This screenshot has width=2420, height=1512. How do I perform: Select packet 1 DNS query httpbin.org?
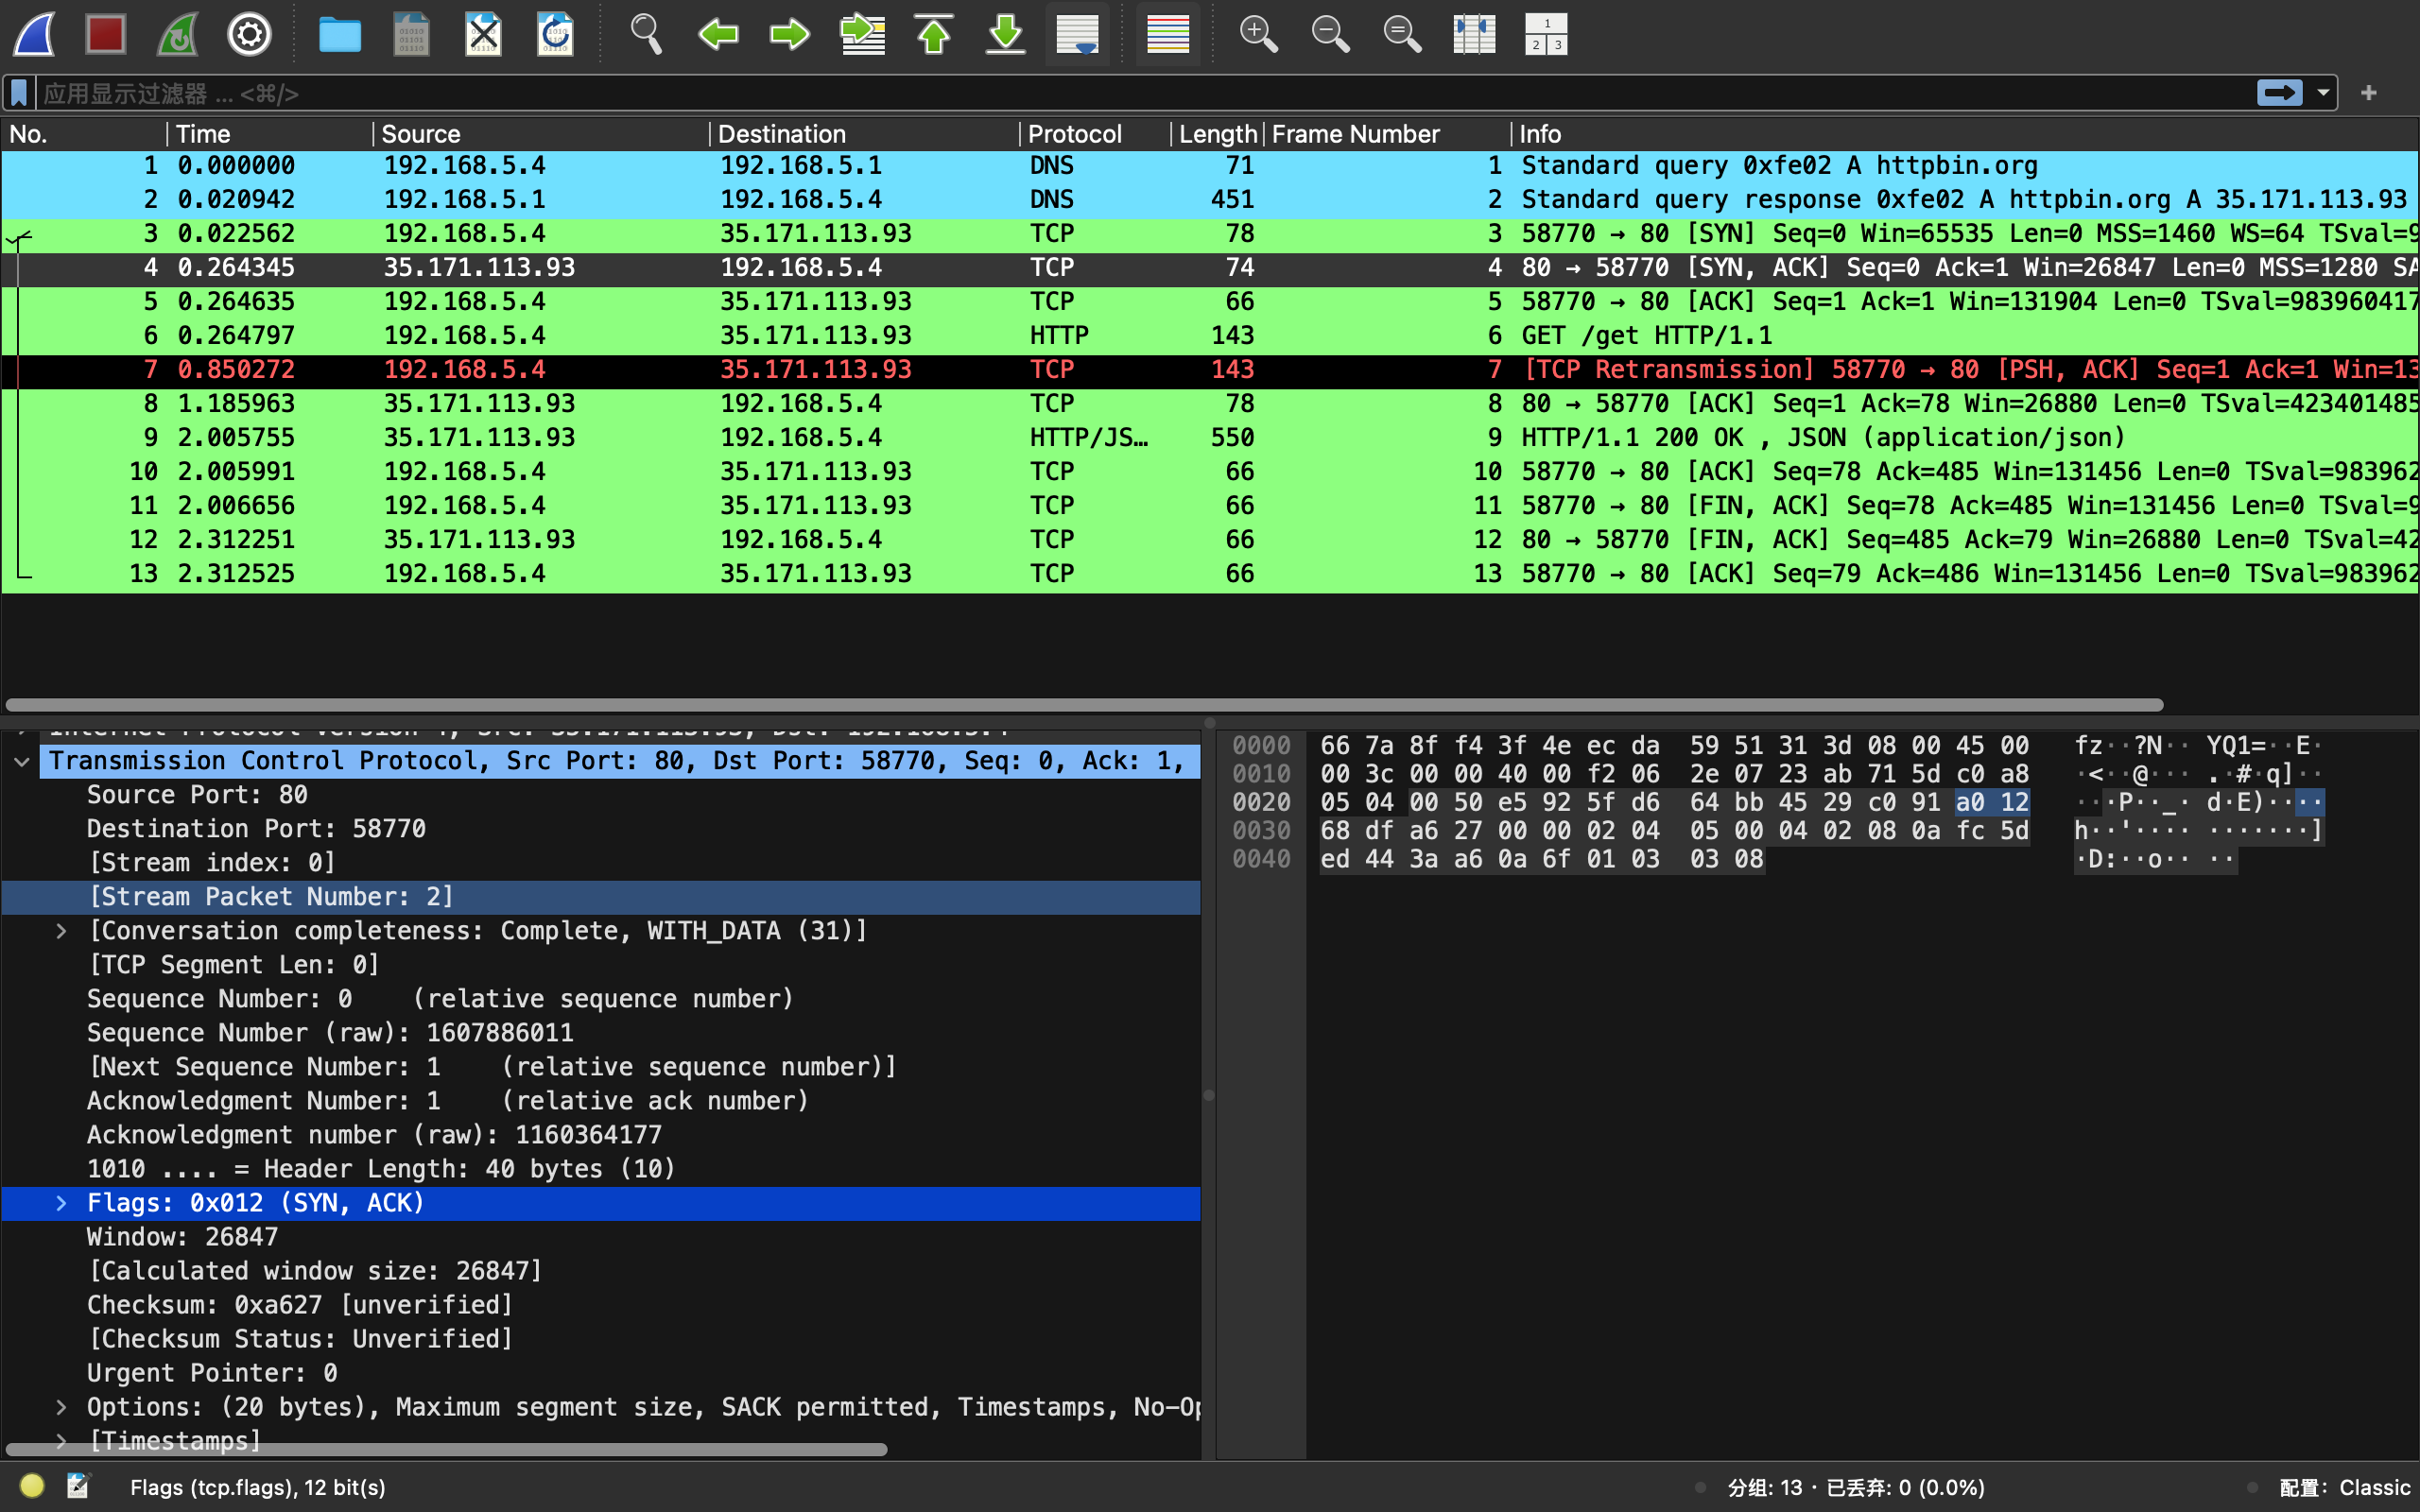(1210, 166)
